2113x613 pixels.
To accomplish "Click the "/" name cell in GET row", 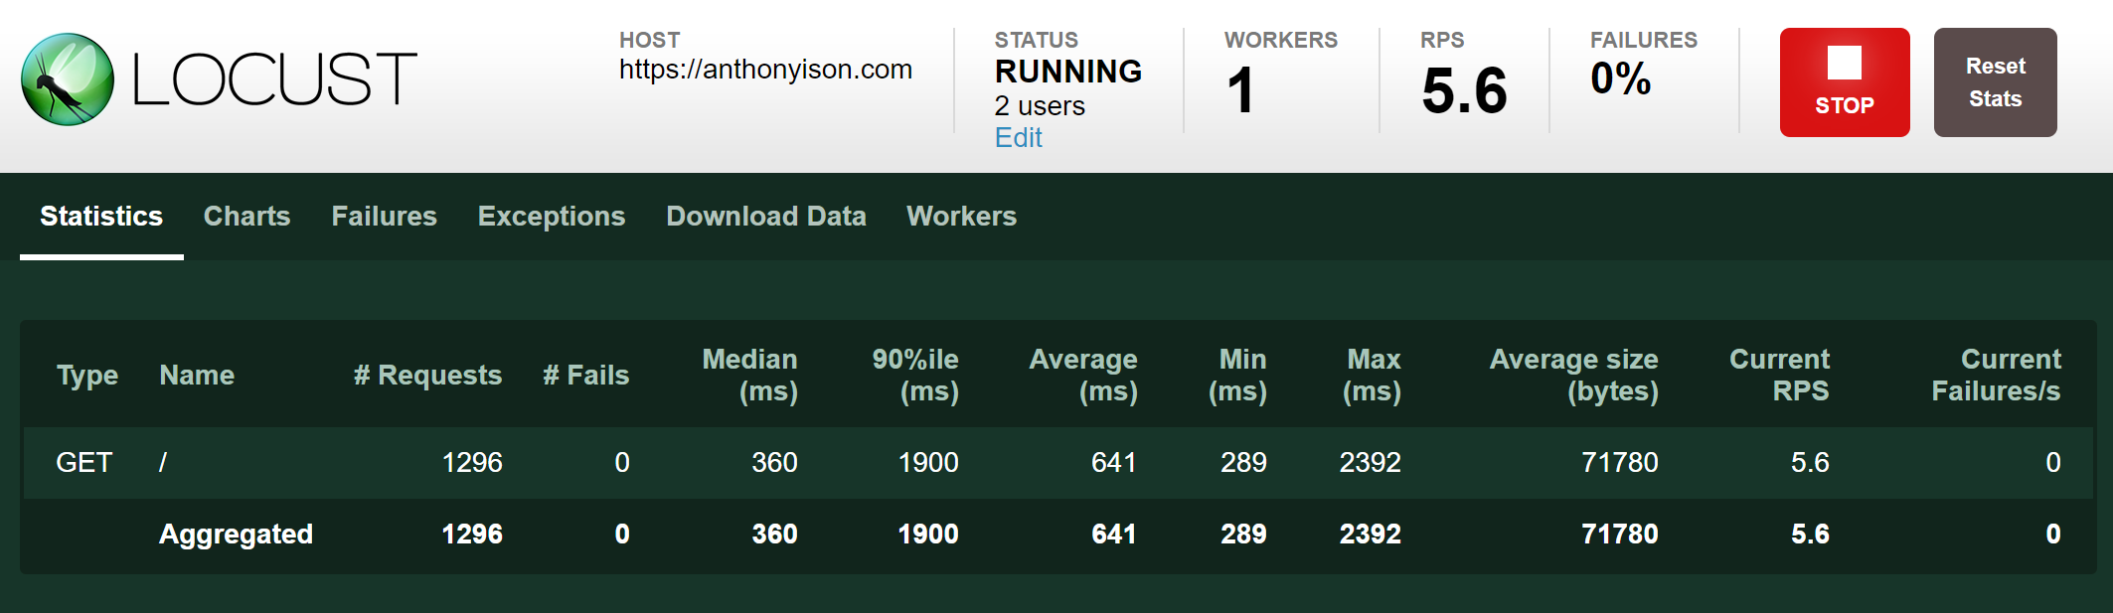I will pyautogui.click(x=163, y=463).
